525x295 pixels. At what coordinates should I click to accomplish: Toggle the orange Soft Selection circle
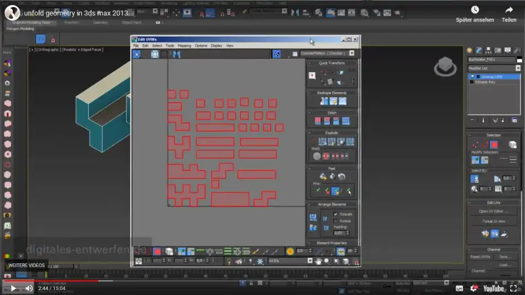[290, 251]
